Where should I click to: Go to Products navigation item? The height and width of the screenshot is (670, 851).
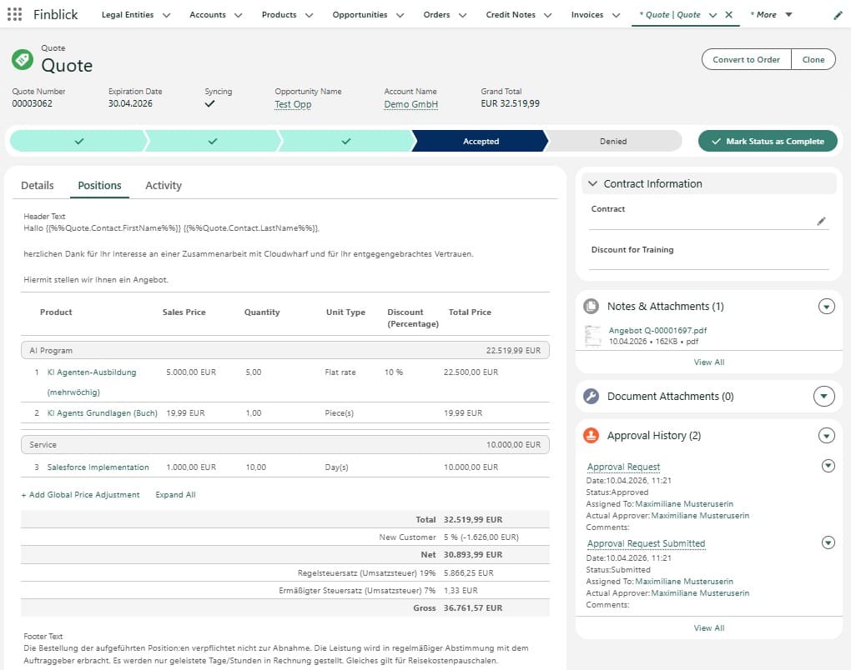point(279,15)
